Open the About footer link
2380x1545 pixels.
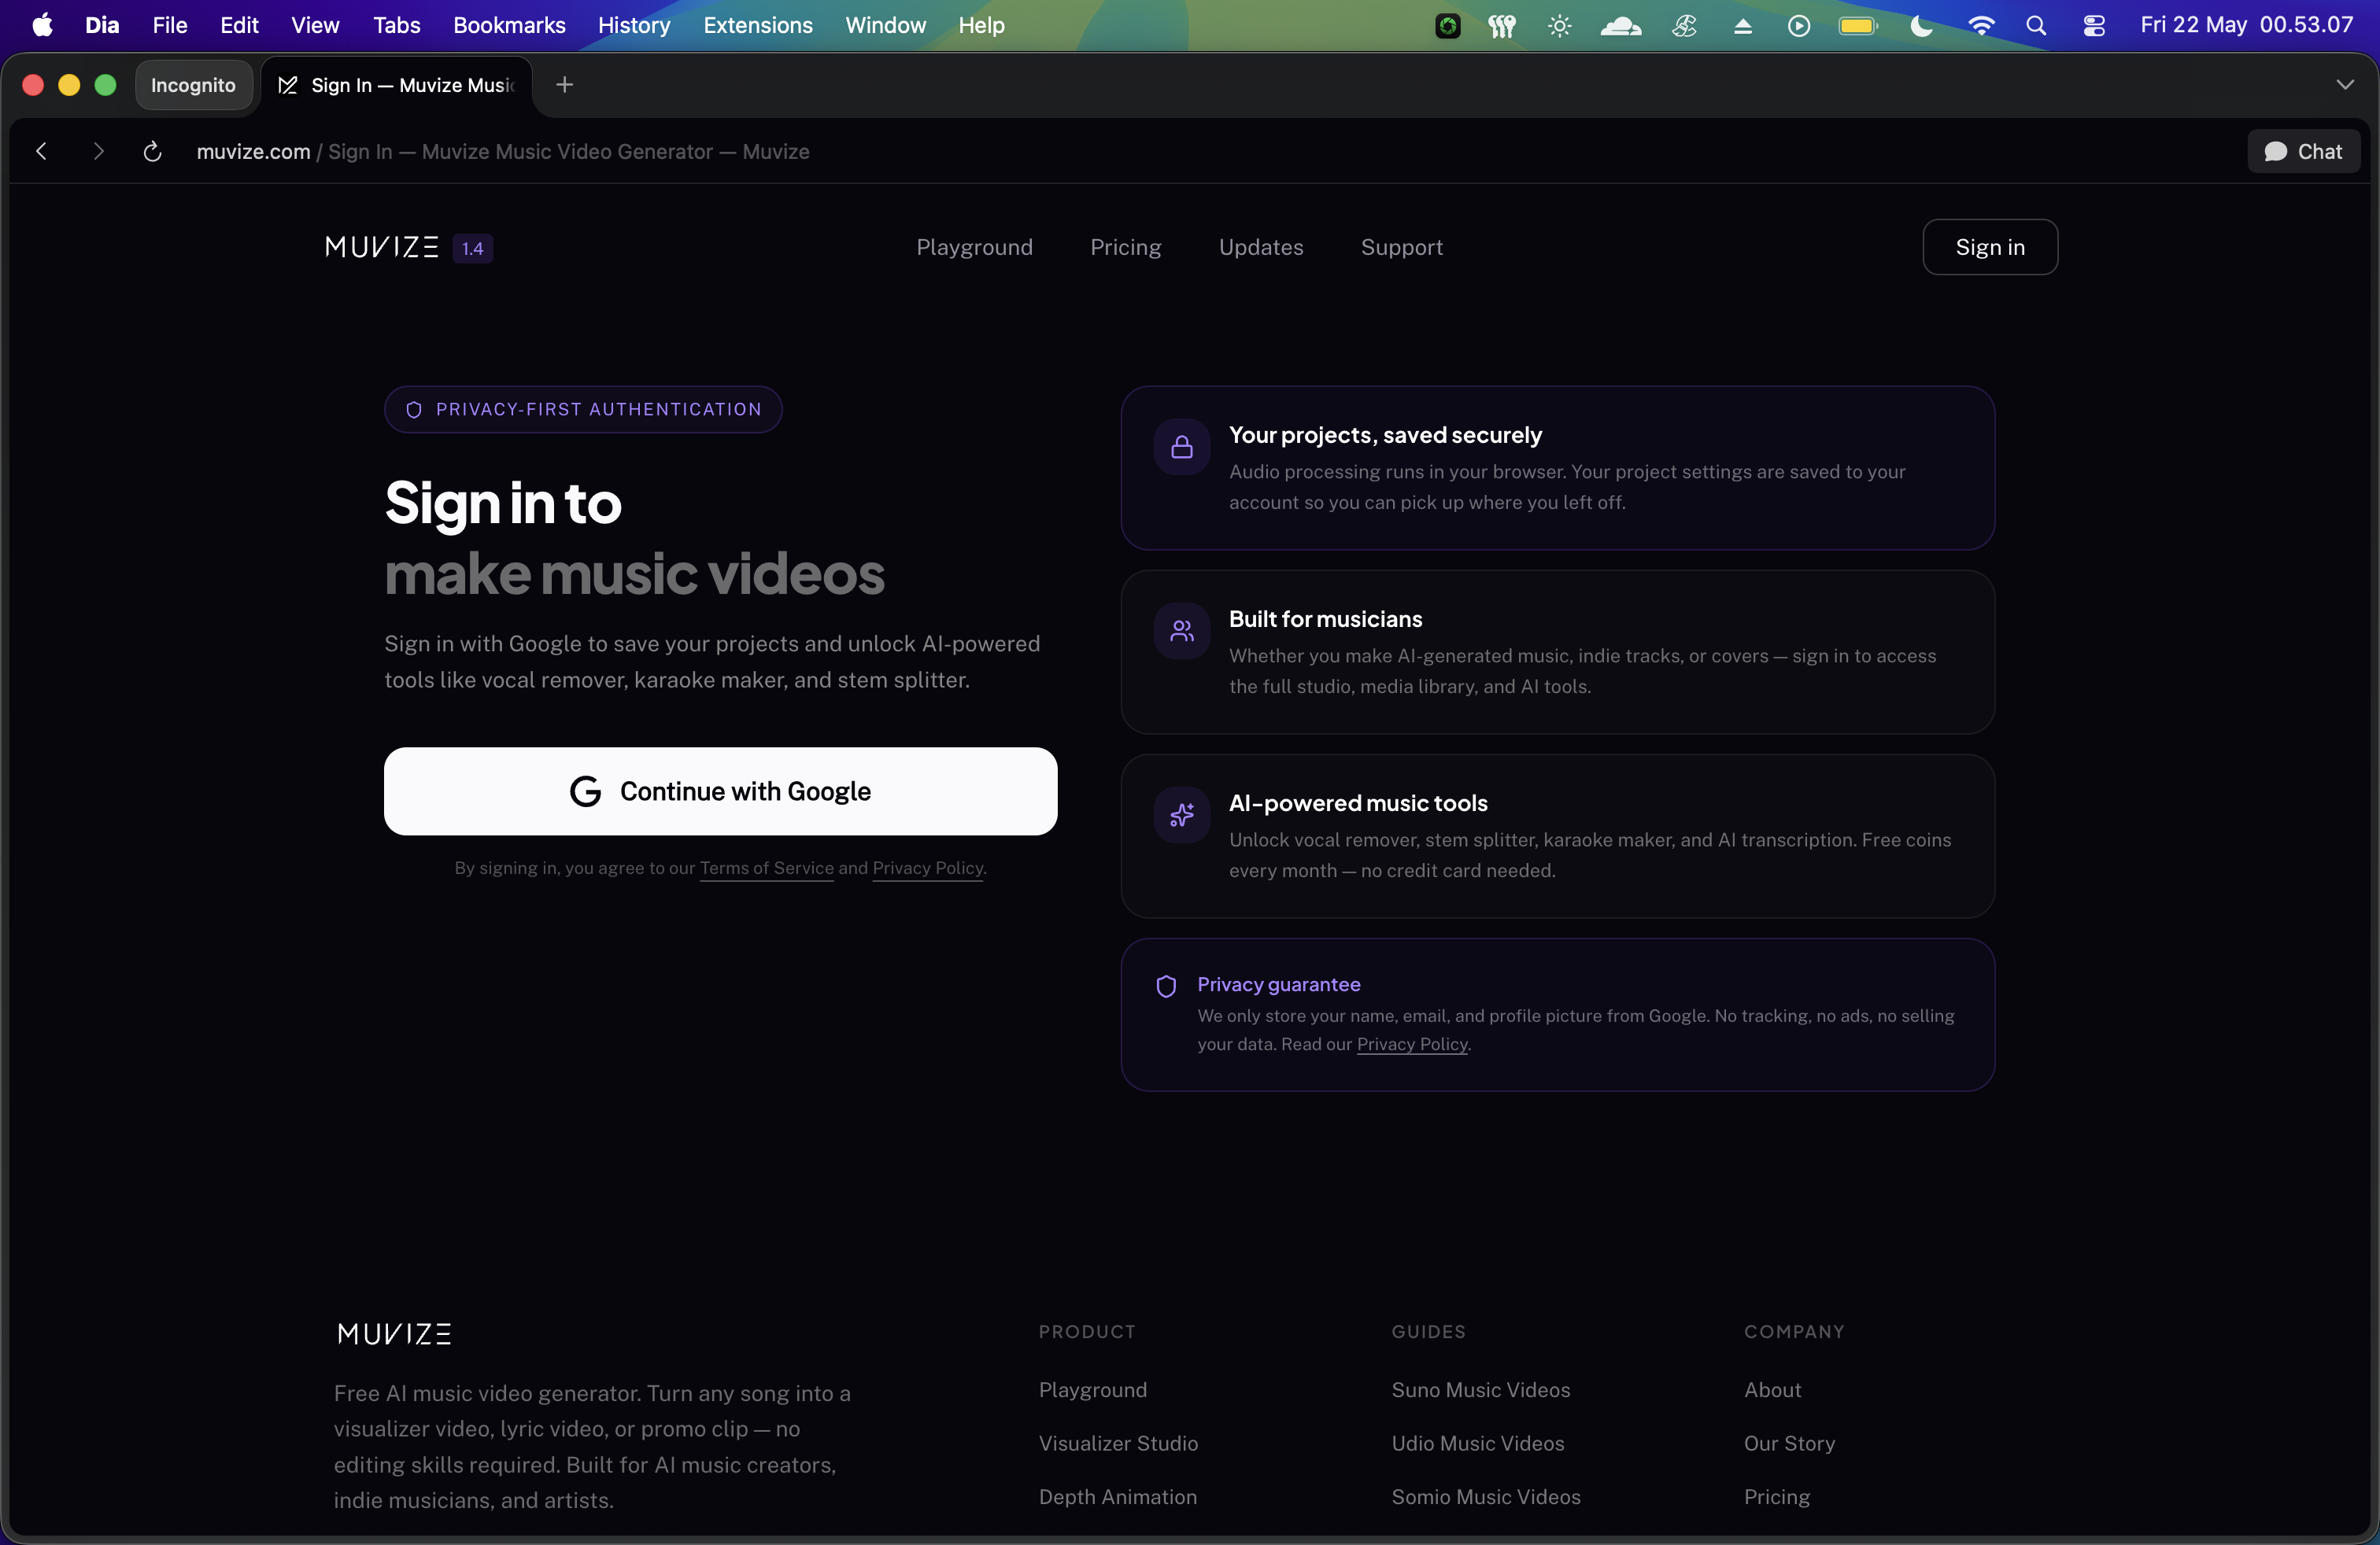[x=1772, y=1390]
